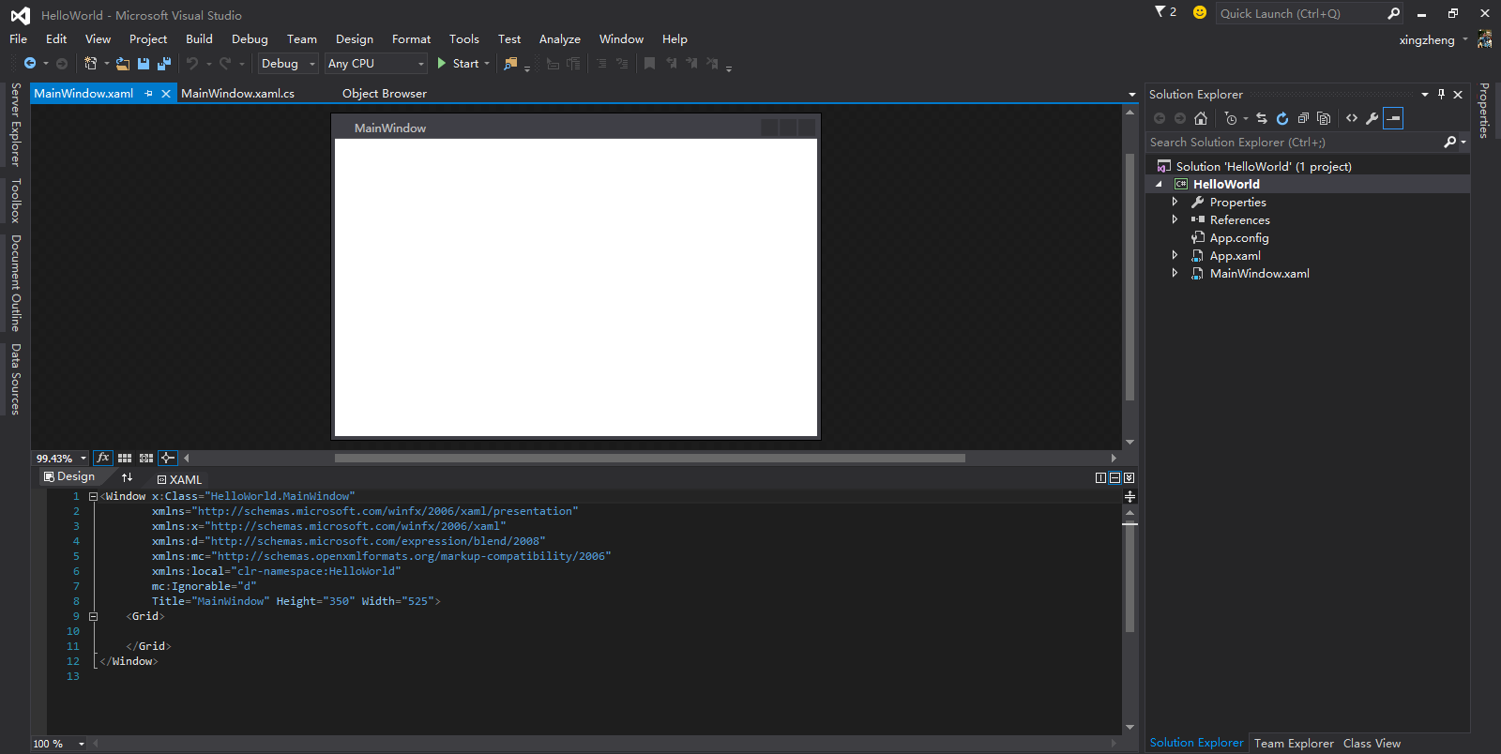The width and height of the screenshot is (1501, 754).
Task: Click the Solution Explorer search magnifier icon
Action: pyautogui.click(x=1450, y=143)
